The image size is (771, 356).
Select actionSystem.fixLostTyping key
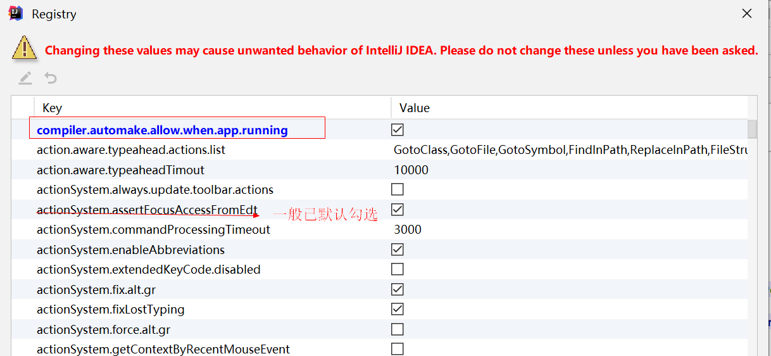point(111,309)
